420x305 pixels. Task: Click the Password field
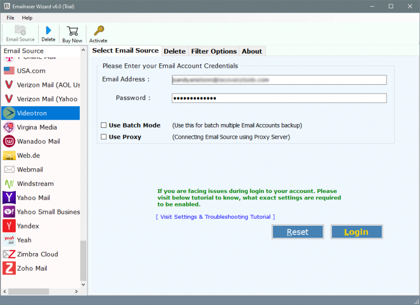pyautogui.click(x=279, y=98)
